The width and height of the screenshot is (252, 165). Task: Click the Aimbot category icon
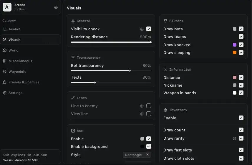click(x=5, y=29)
